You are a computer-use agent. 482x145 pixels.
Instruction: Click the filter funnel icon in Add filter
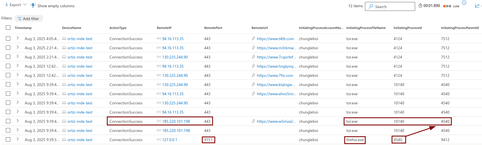20,19
